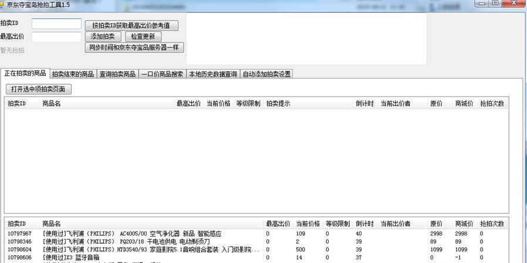The image size is (527, 263).
Task: Open the 自动添加拍卖设置 tab
Action: (266, 74)
